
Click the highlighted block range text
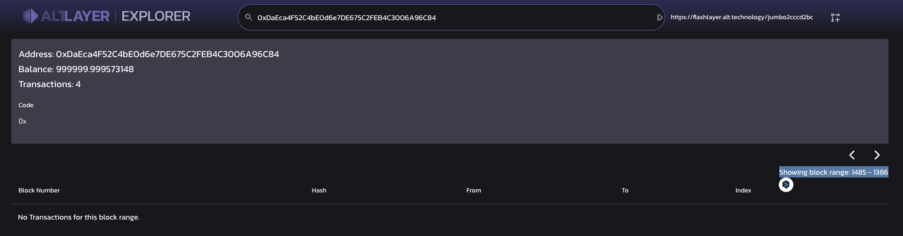(834, 172)
